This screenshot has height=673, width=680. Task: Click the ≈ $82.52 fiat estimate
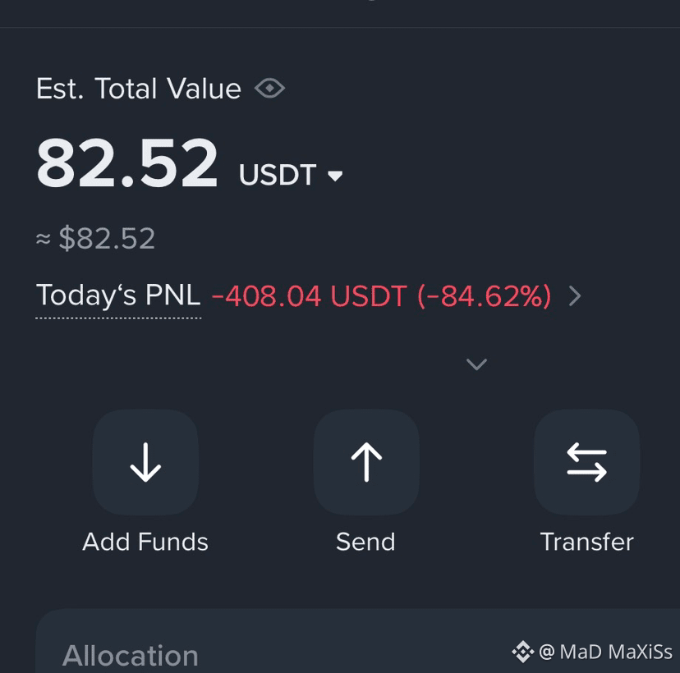click(x=95, y=238)
